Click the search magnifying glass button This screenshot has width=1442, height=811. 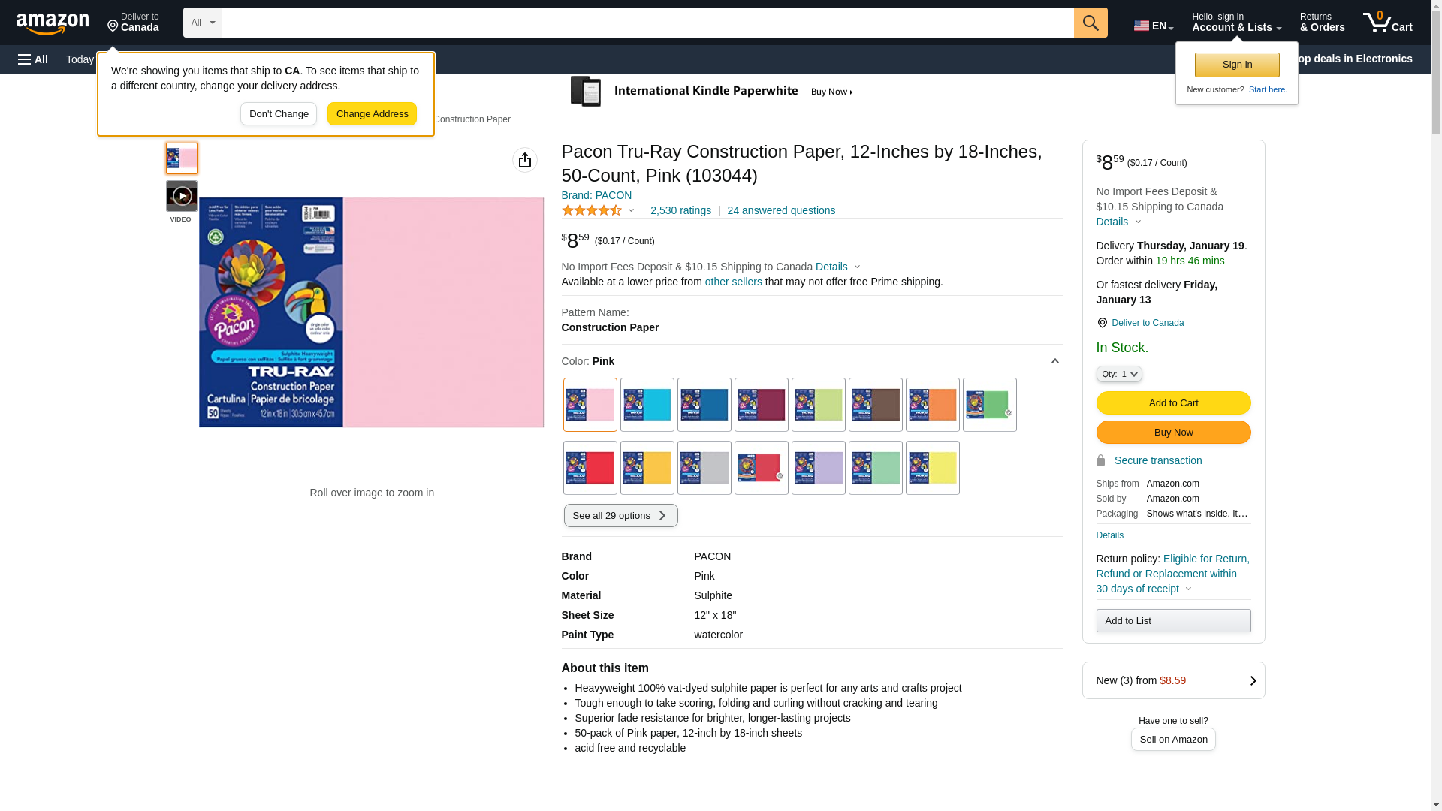tap(1090, 23)
